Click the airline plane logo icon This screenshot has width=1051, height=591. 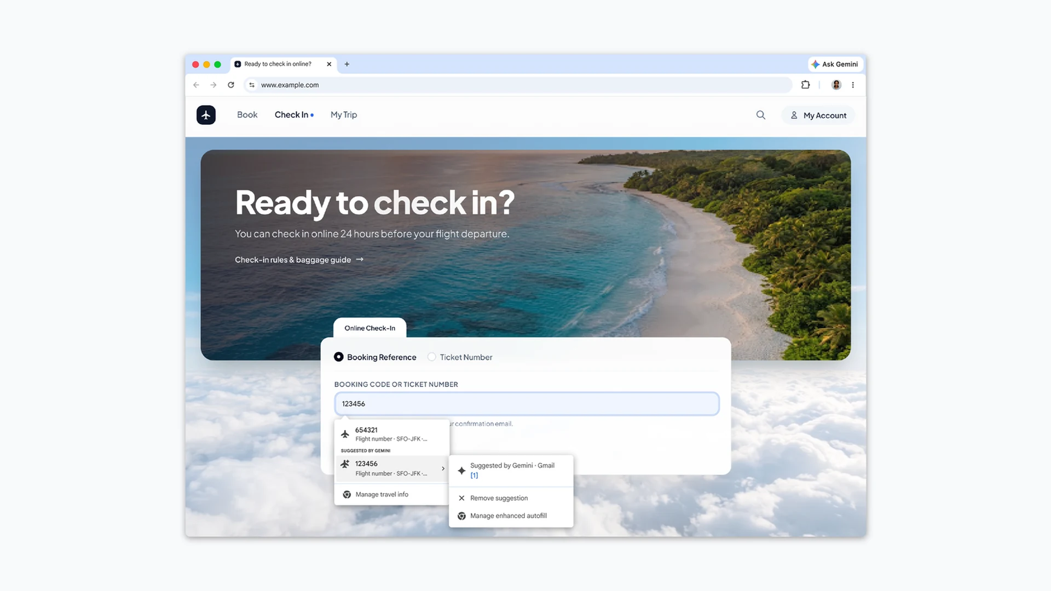[x=206, y=115]
